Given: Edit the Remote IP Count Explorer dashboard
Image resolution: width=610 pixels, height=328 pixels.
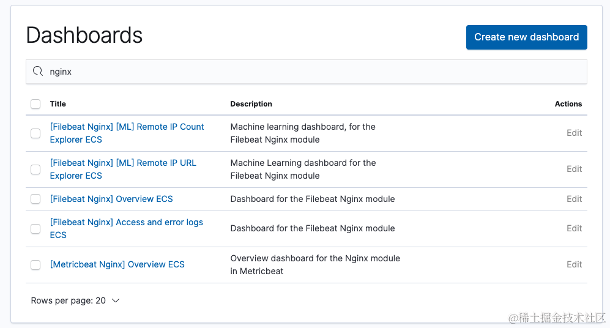Looking at the screenshot, I should click(x=574, y=133).
